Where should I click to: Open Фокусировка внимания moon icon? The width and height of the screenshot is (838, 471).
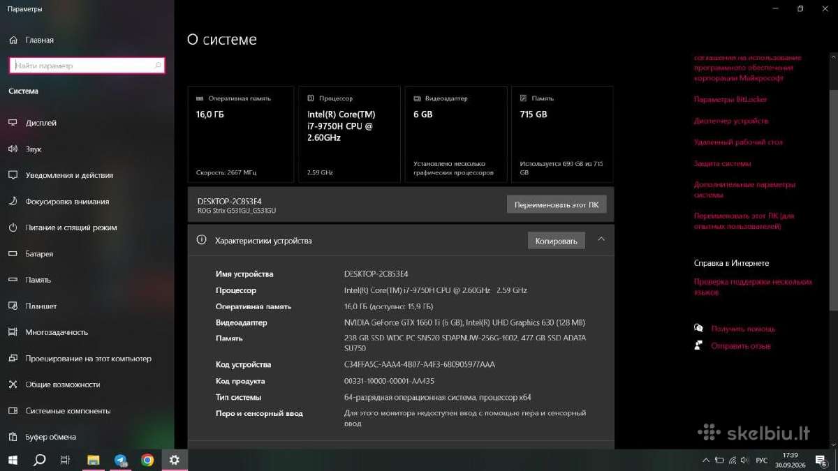pos(13,201)
